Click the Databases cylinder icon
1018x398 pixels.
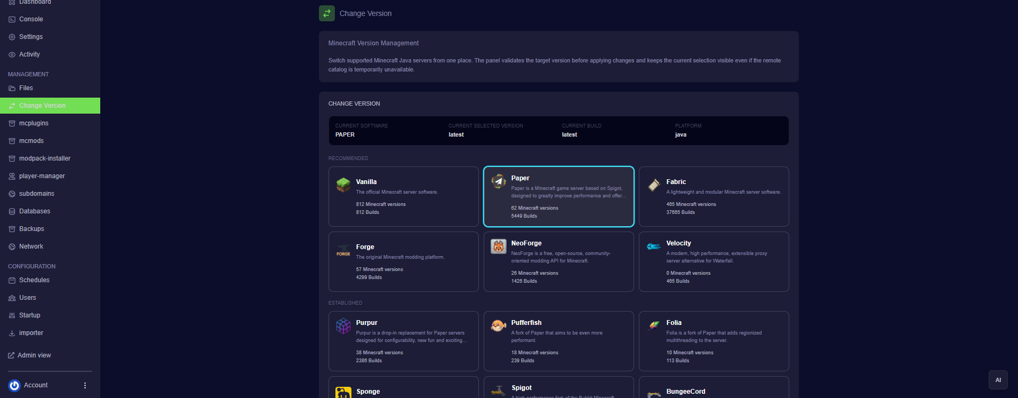tap(12, 211)
